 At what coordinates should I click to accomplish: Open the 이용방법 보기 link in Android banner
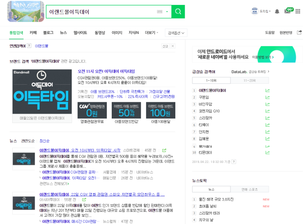click(x=263, y=57)
